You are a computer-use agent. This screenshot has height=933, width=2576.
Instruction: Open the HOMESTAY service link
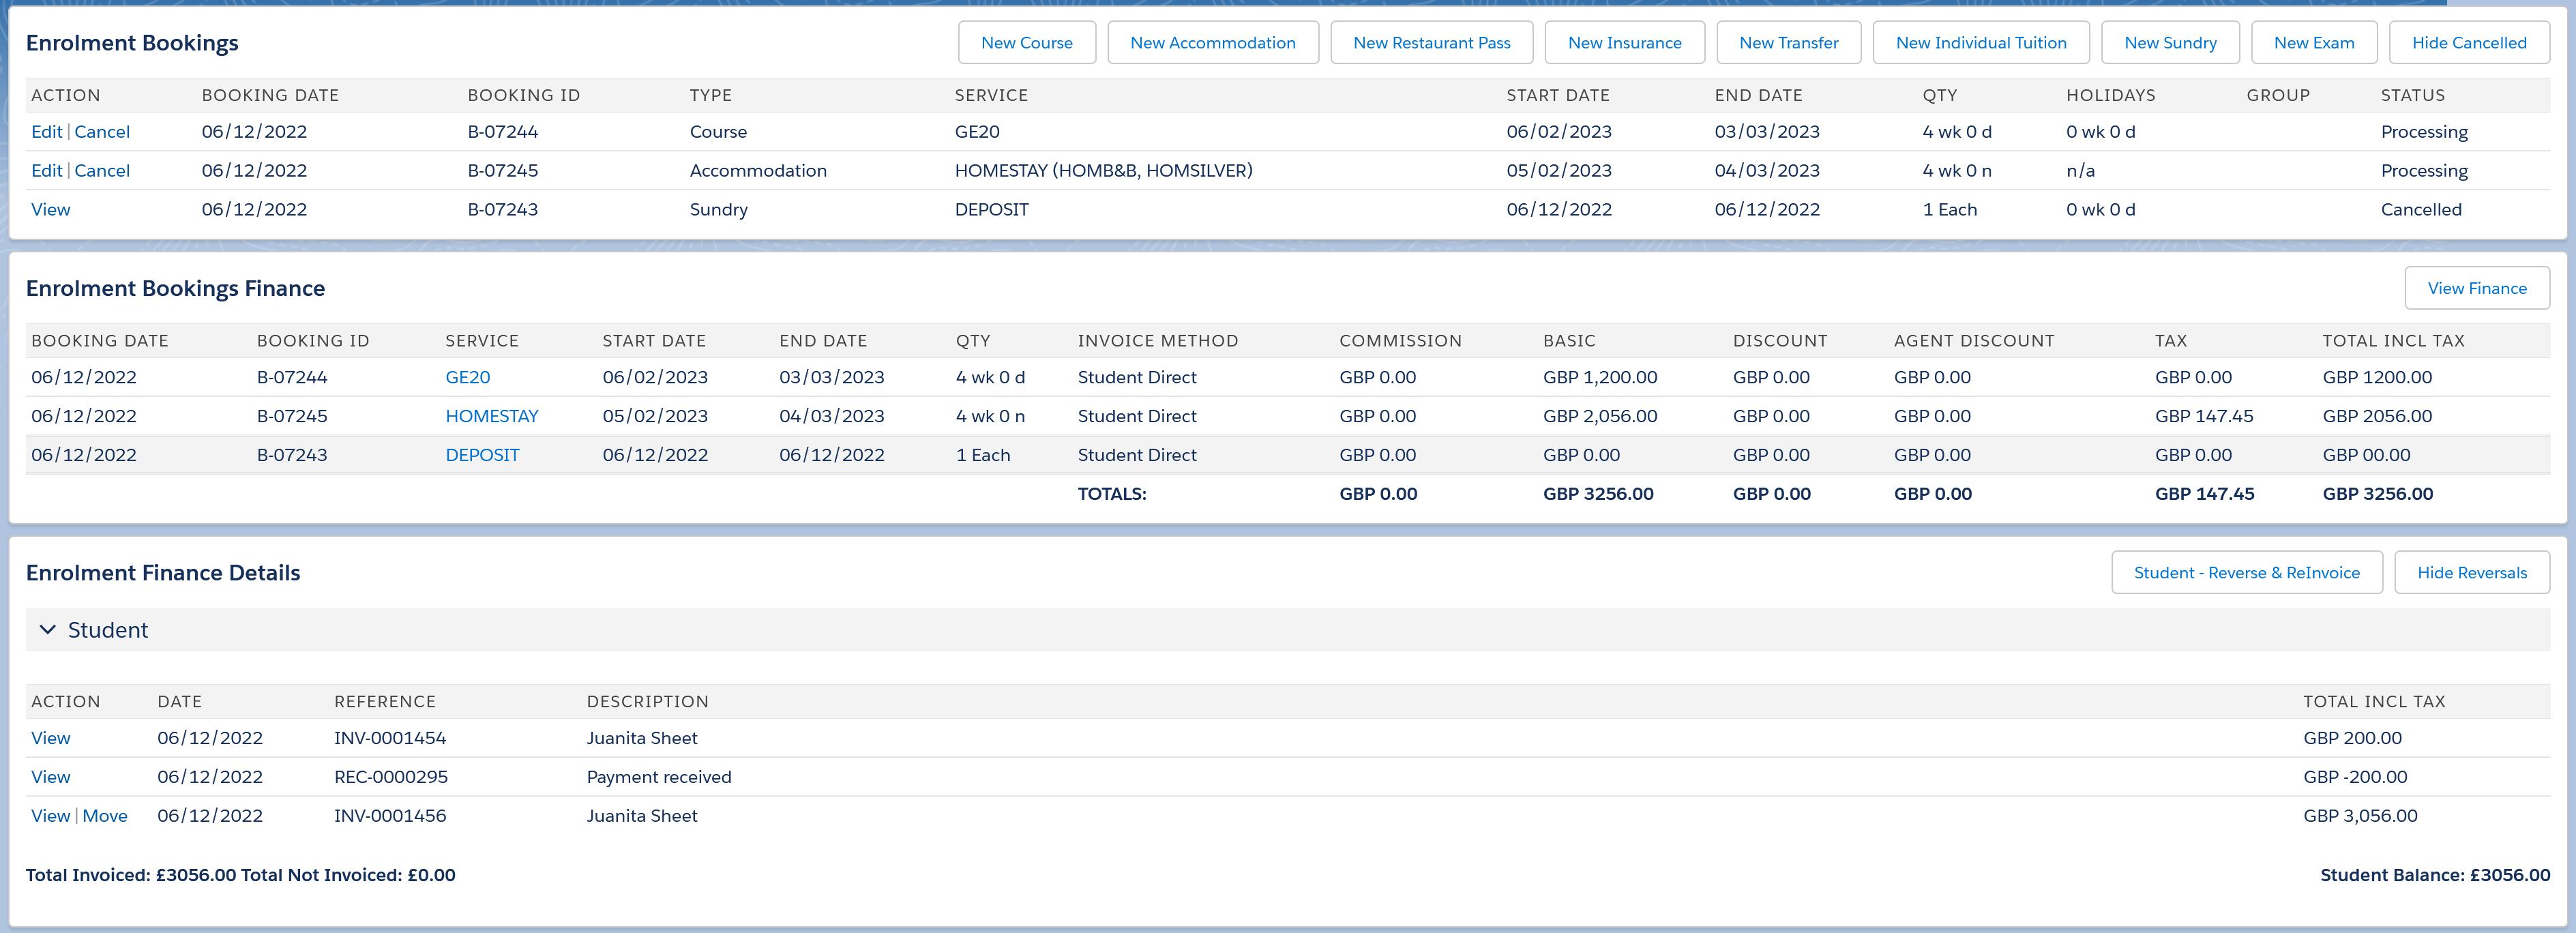[491, 416]
